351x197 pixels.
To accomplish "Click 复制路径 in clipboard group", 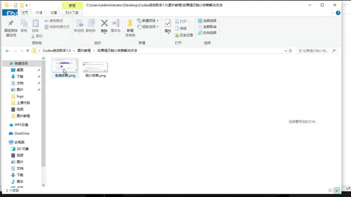I will 54,21.
